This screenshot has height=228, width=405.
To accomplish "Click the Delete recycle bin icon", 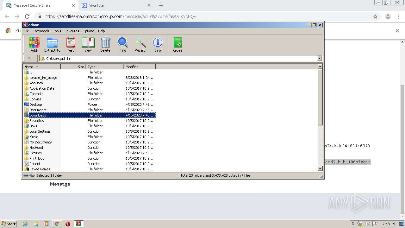I will click(x=105, y=44).
